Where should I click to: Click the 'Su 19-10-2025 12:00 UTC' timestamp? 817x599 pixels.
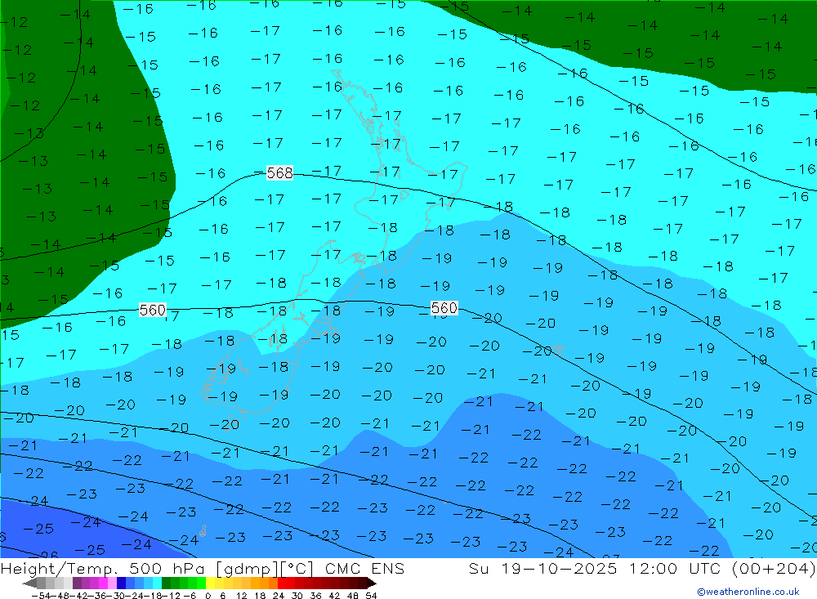(595, 568)
